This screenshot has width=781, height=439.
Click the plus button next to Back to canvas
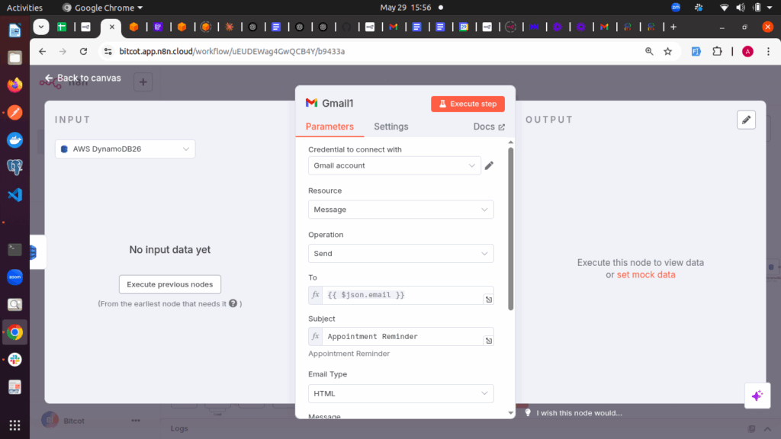(143, 82)
